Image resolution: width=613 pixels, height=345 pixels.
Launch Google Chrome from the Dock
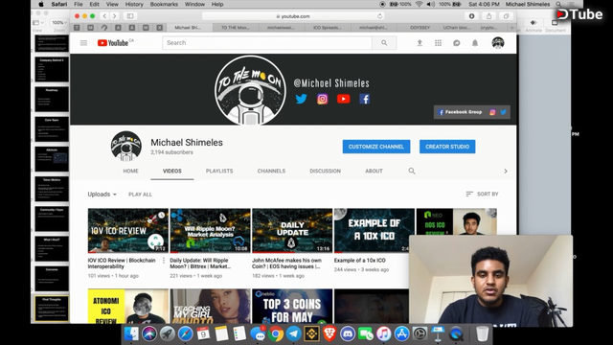[x=276, y=334]
